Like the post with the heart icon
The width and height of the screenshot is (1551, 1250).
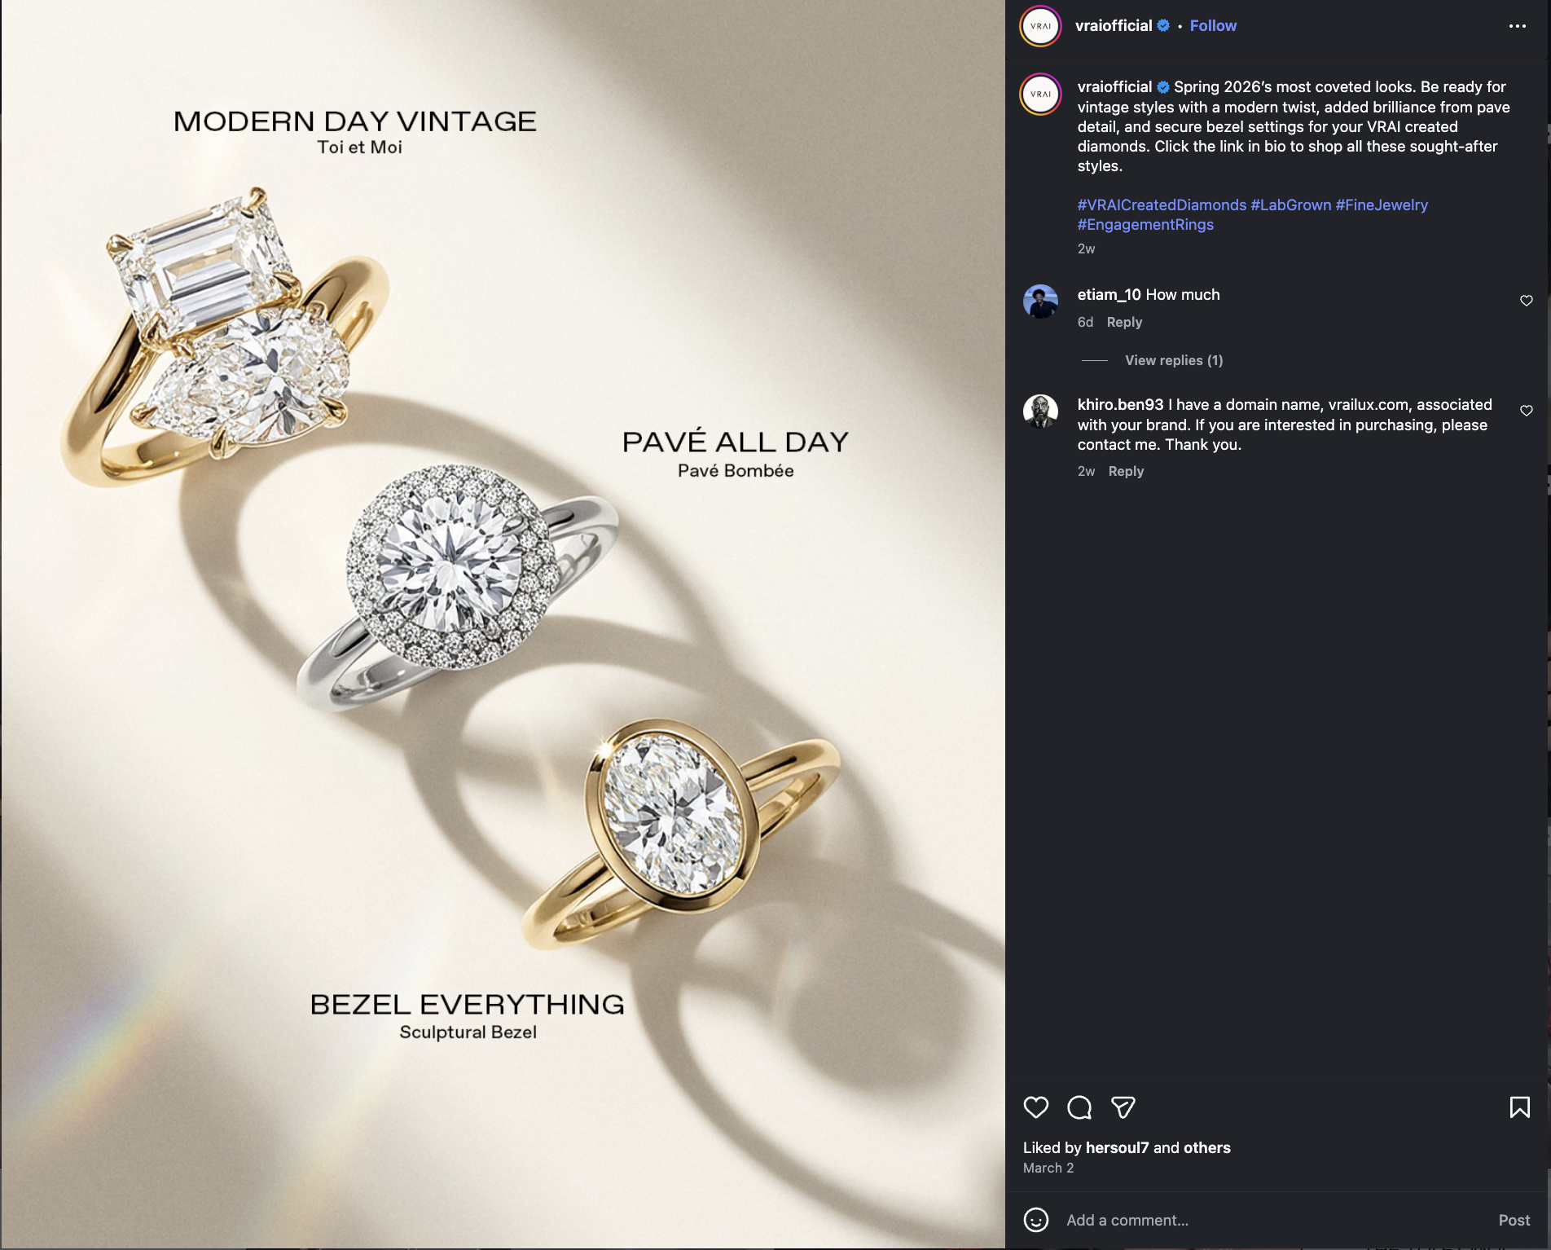1035,1107
